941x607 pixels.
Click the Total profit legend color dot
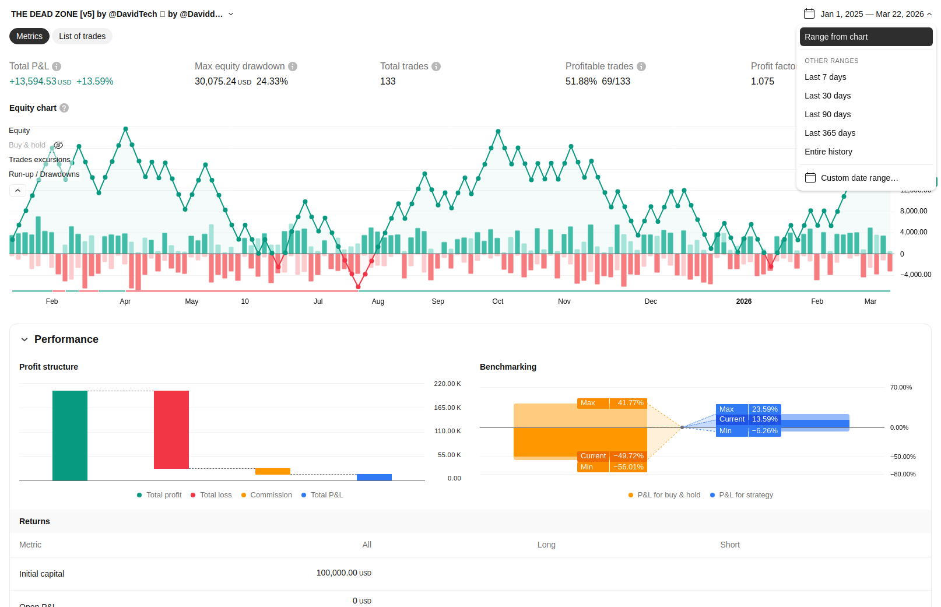tap(139, 495)
